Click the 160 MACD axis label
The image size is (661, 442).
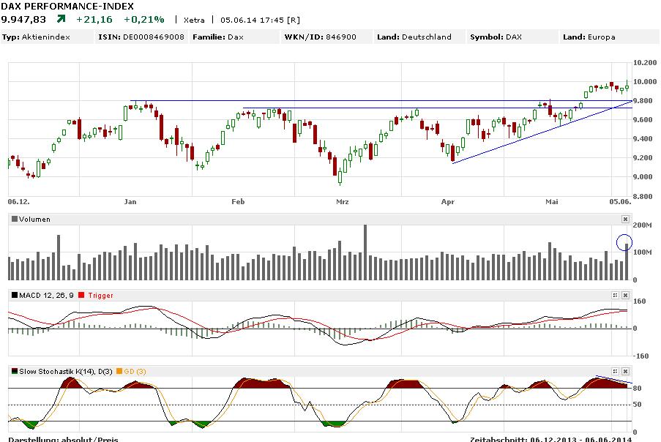click(640, 301)
